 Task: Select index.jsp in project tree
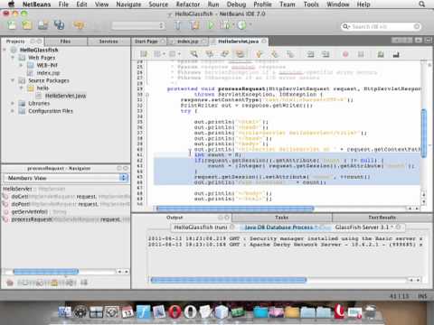coord(48,73)
